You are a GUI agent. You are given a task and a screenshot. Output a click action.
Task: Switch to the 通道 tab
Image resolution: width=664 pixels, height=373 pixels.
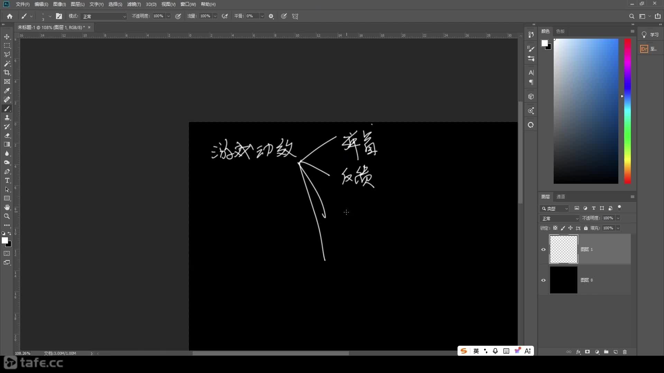tap(561, 197)
